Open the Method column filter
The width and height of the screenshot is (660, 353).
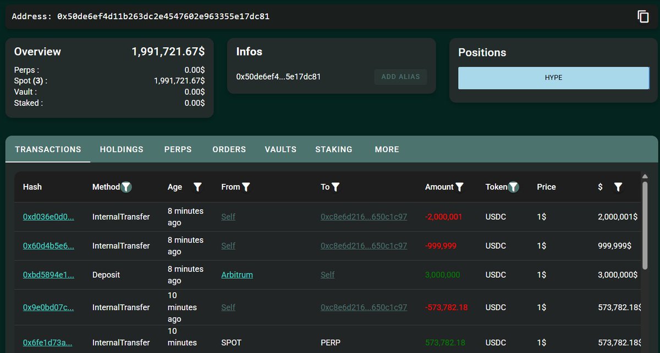tap(127, 187)
